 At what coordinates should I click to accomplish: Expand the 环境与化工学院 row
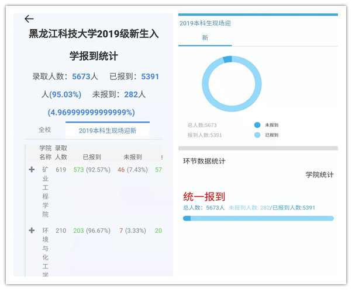coord(32,230)
